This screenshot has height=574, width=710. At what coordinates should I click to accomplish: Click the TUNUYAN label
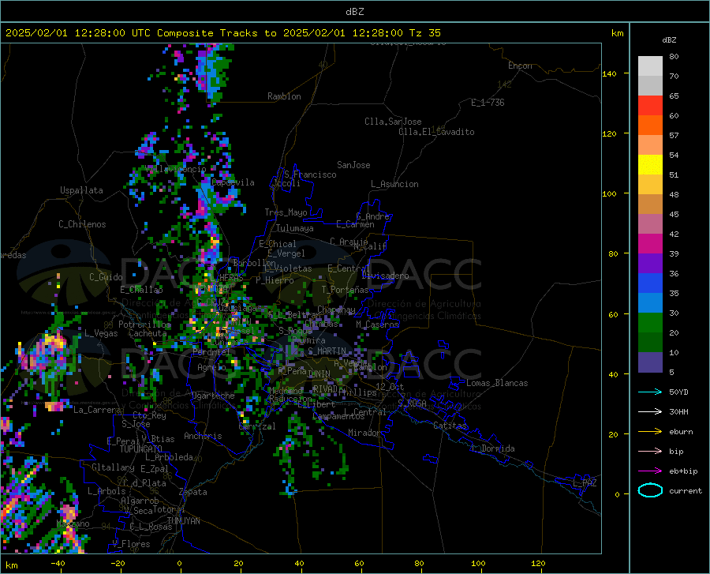[183, 521]
